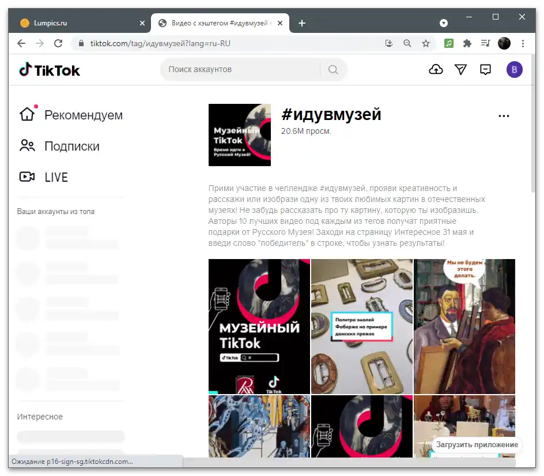
Task: Go forward with the browser forward arrow
Action: click(x=40, y=43)
